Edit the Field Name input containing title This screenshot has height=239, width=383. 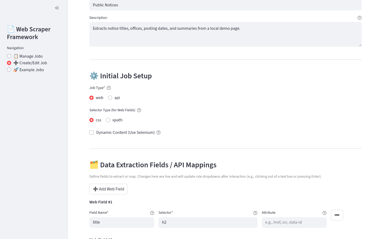coord(122,223)
